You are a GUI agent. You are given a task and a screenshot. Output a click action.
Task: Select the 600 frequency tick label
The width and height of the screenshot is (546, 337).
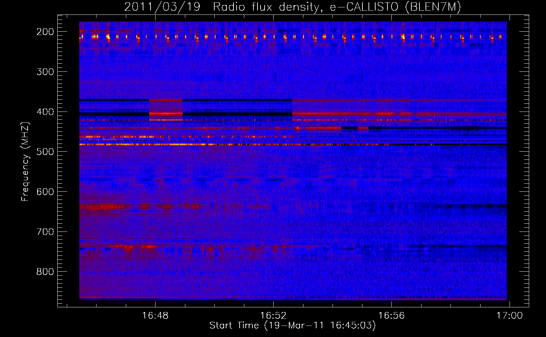pyautogui.click(x=45, y=192)
